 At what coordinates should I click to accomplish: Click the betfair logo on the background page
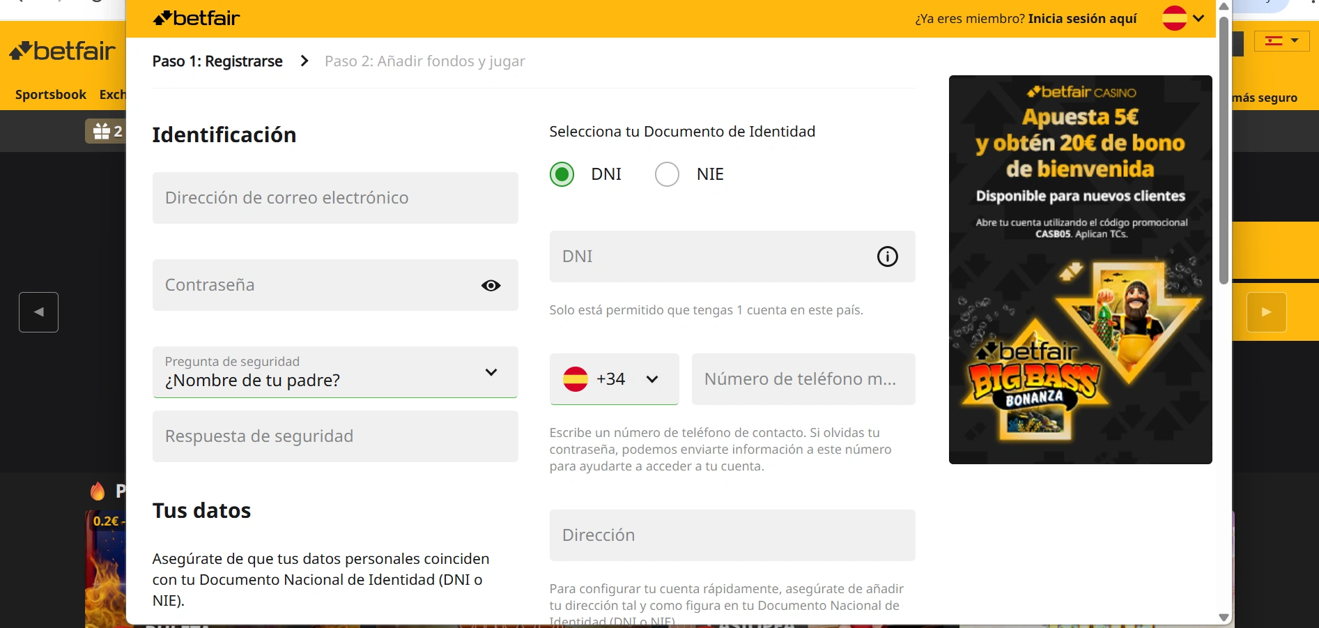click(x=61, y=50)
